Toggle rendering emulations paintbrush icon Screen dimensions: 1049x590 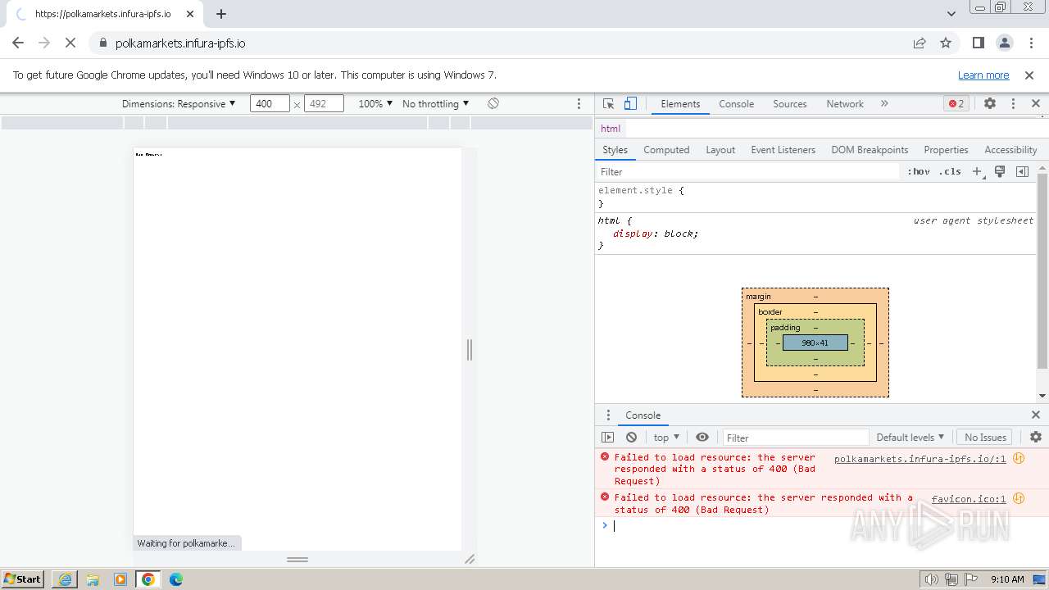pyautogui.click(x=1000, y=172)
